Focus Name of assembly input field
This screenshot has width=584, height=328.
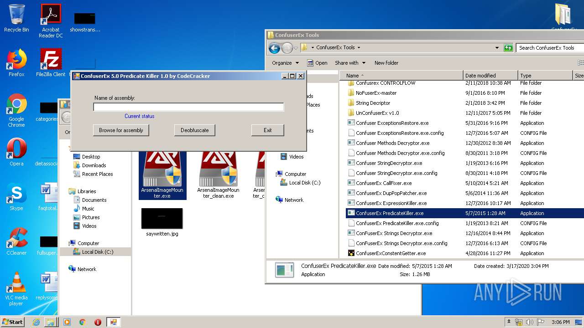[x=188, y=107]
